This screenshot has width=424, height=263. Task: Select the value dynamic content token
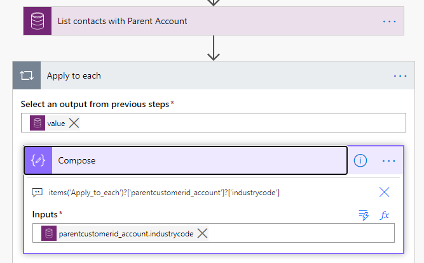click(55, 123)
